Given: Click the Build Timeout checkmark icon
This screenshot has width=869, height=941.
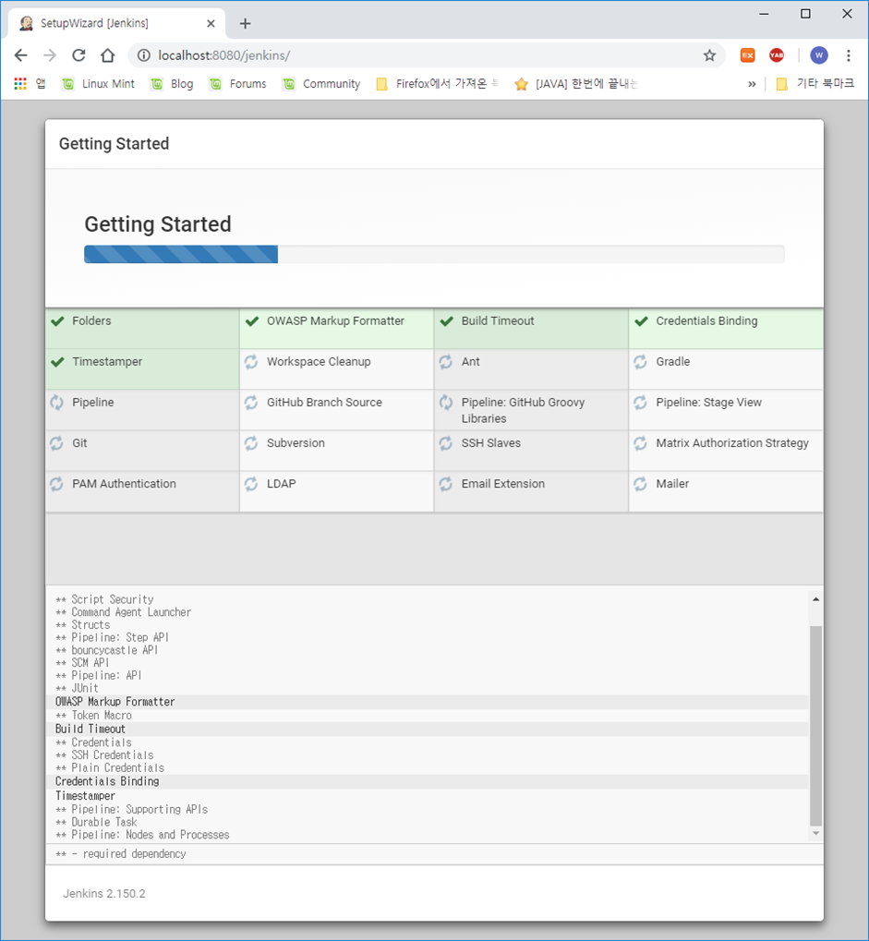Looking at the screenshot, I should tap(446, 321).
